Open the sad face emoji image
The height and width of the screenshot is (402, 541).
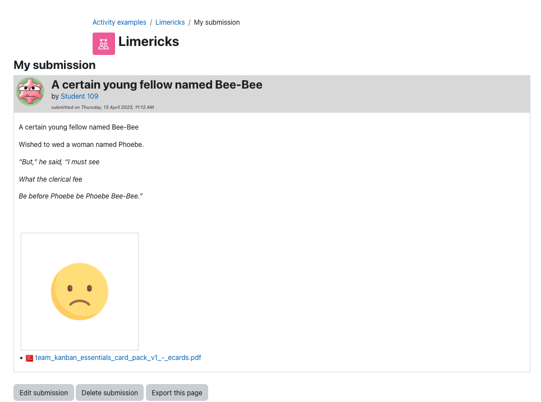(x=80, y=292)
